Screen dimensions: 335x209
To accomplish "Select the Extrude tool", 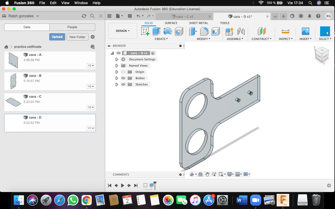I will (156, 31).
